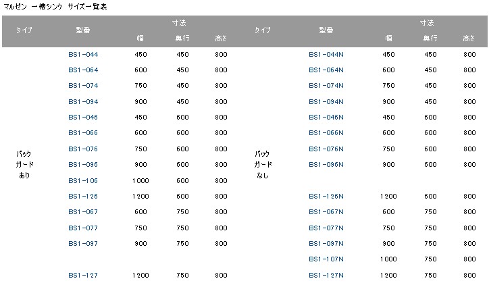Click the page title マルゼン 一槽シンク サイズ一覧表
The image size is (489, 283).
(55, 7)
